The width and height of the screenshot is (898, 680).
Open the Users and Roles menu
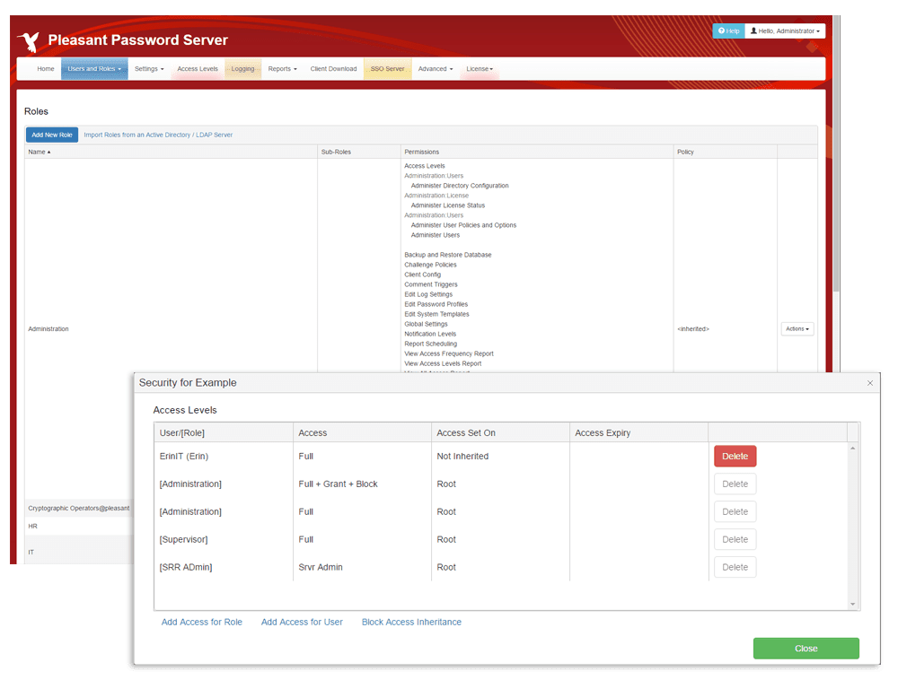[94, 69]
